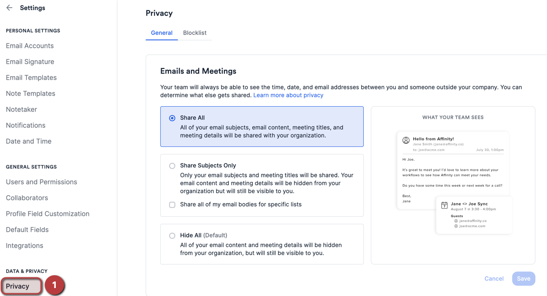547x296 pixels.
Task: Click the sender avatar icon in preview
Action: [x=406, y=140]
